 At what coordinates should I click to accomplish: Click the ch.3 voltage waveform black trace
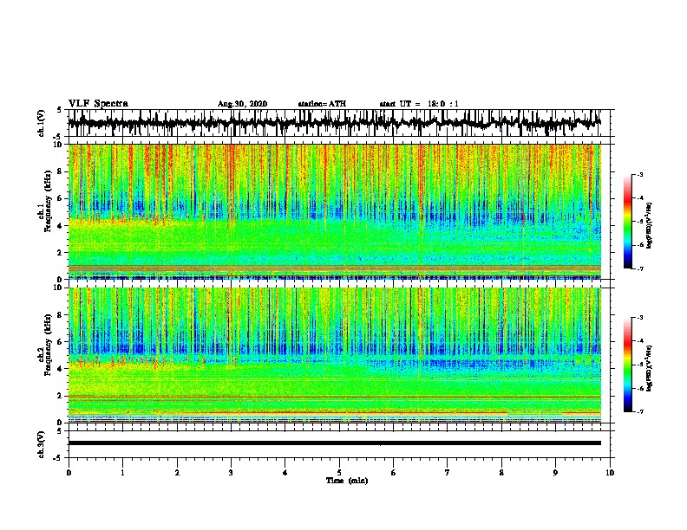[334, 443]
